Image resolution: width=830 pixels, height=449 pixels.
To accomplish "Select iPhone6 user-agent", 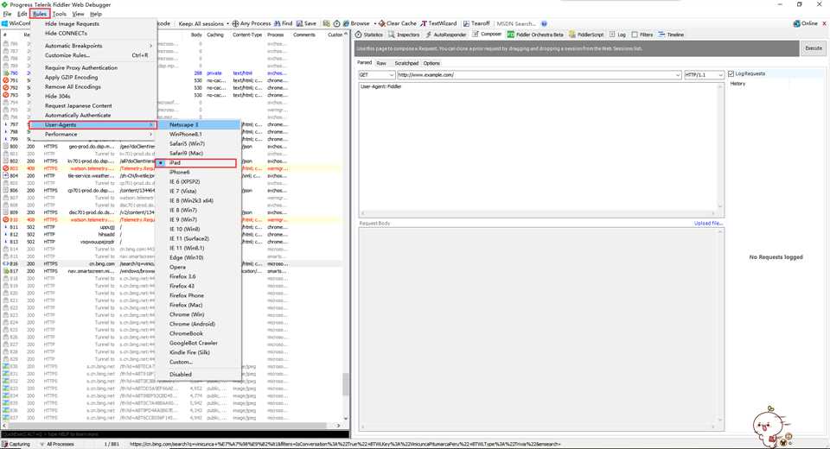I will coord(199,173).
